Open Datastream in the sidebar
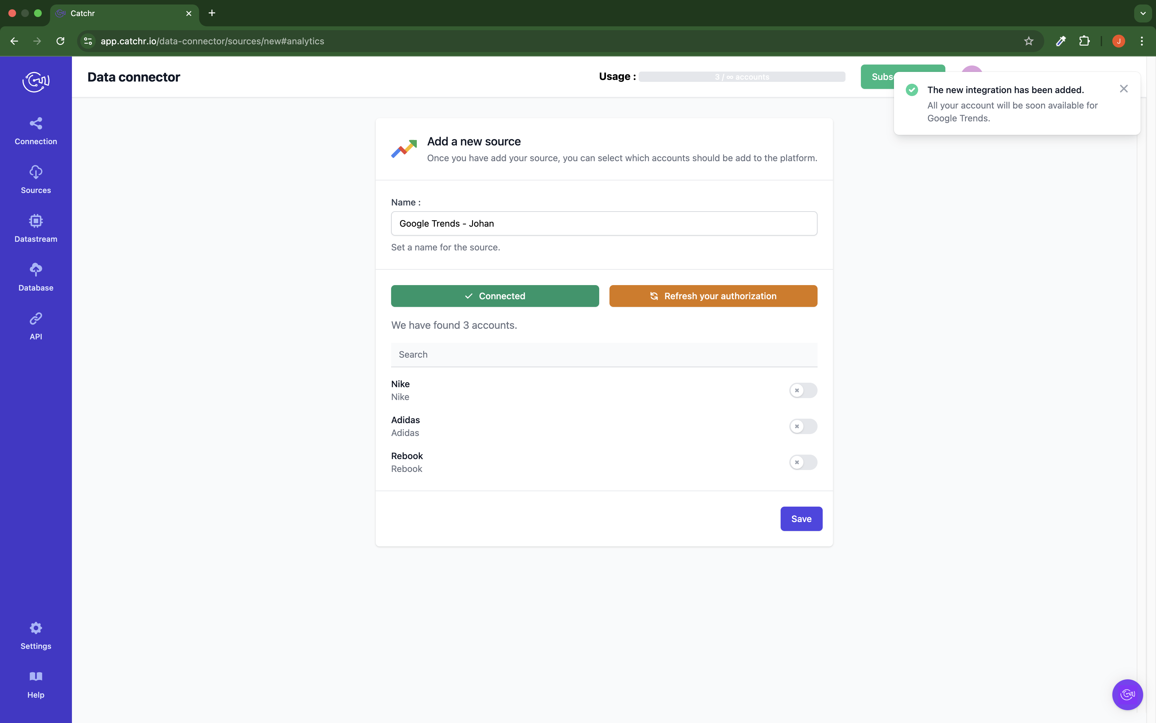Screen dimensions: 1156x723 (x=36, y=229)
